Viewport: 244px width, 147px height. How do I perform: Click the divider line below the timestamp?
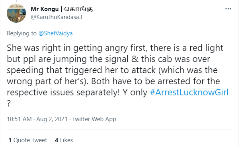(x=119, y=129)
